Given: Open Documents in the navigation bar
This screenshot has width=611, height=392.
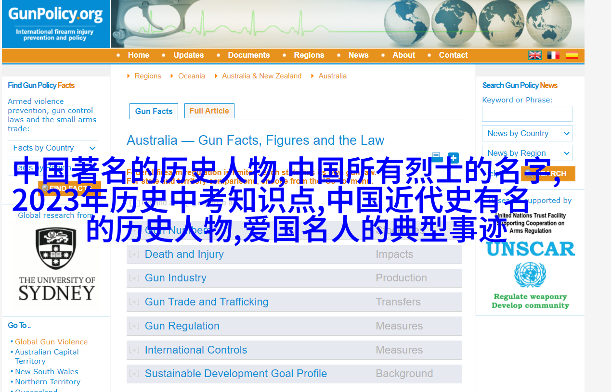Looking at the screenshot, I should [x=249, y=55].
